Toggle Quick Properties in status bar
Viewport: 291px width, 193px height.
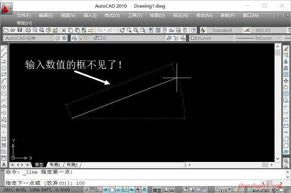(x=144, y=189)
